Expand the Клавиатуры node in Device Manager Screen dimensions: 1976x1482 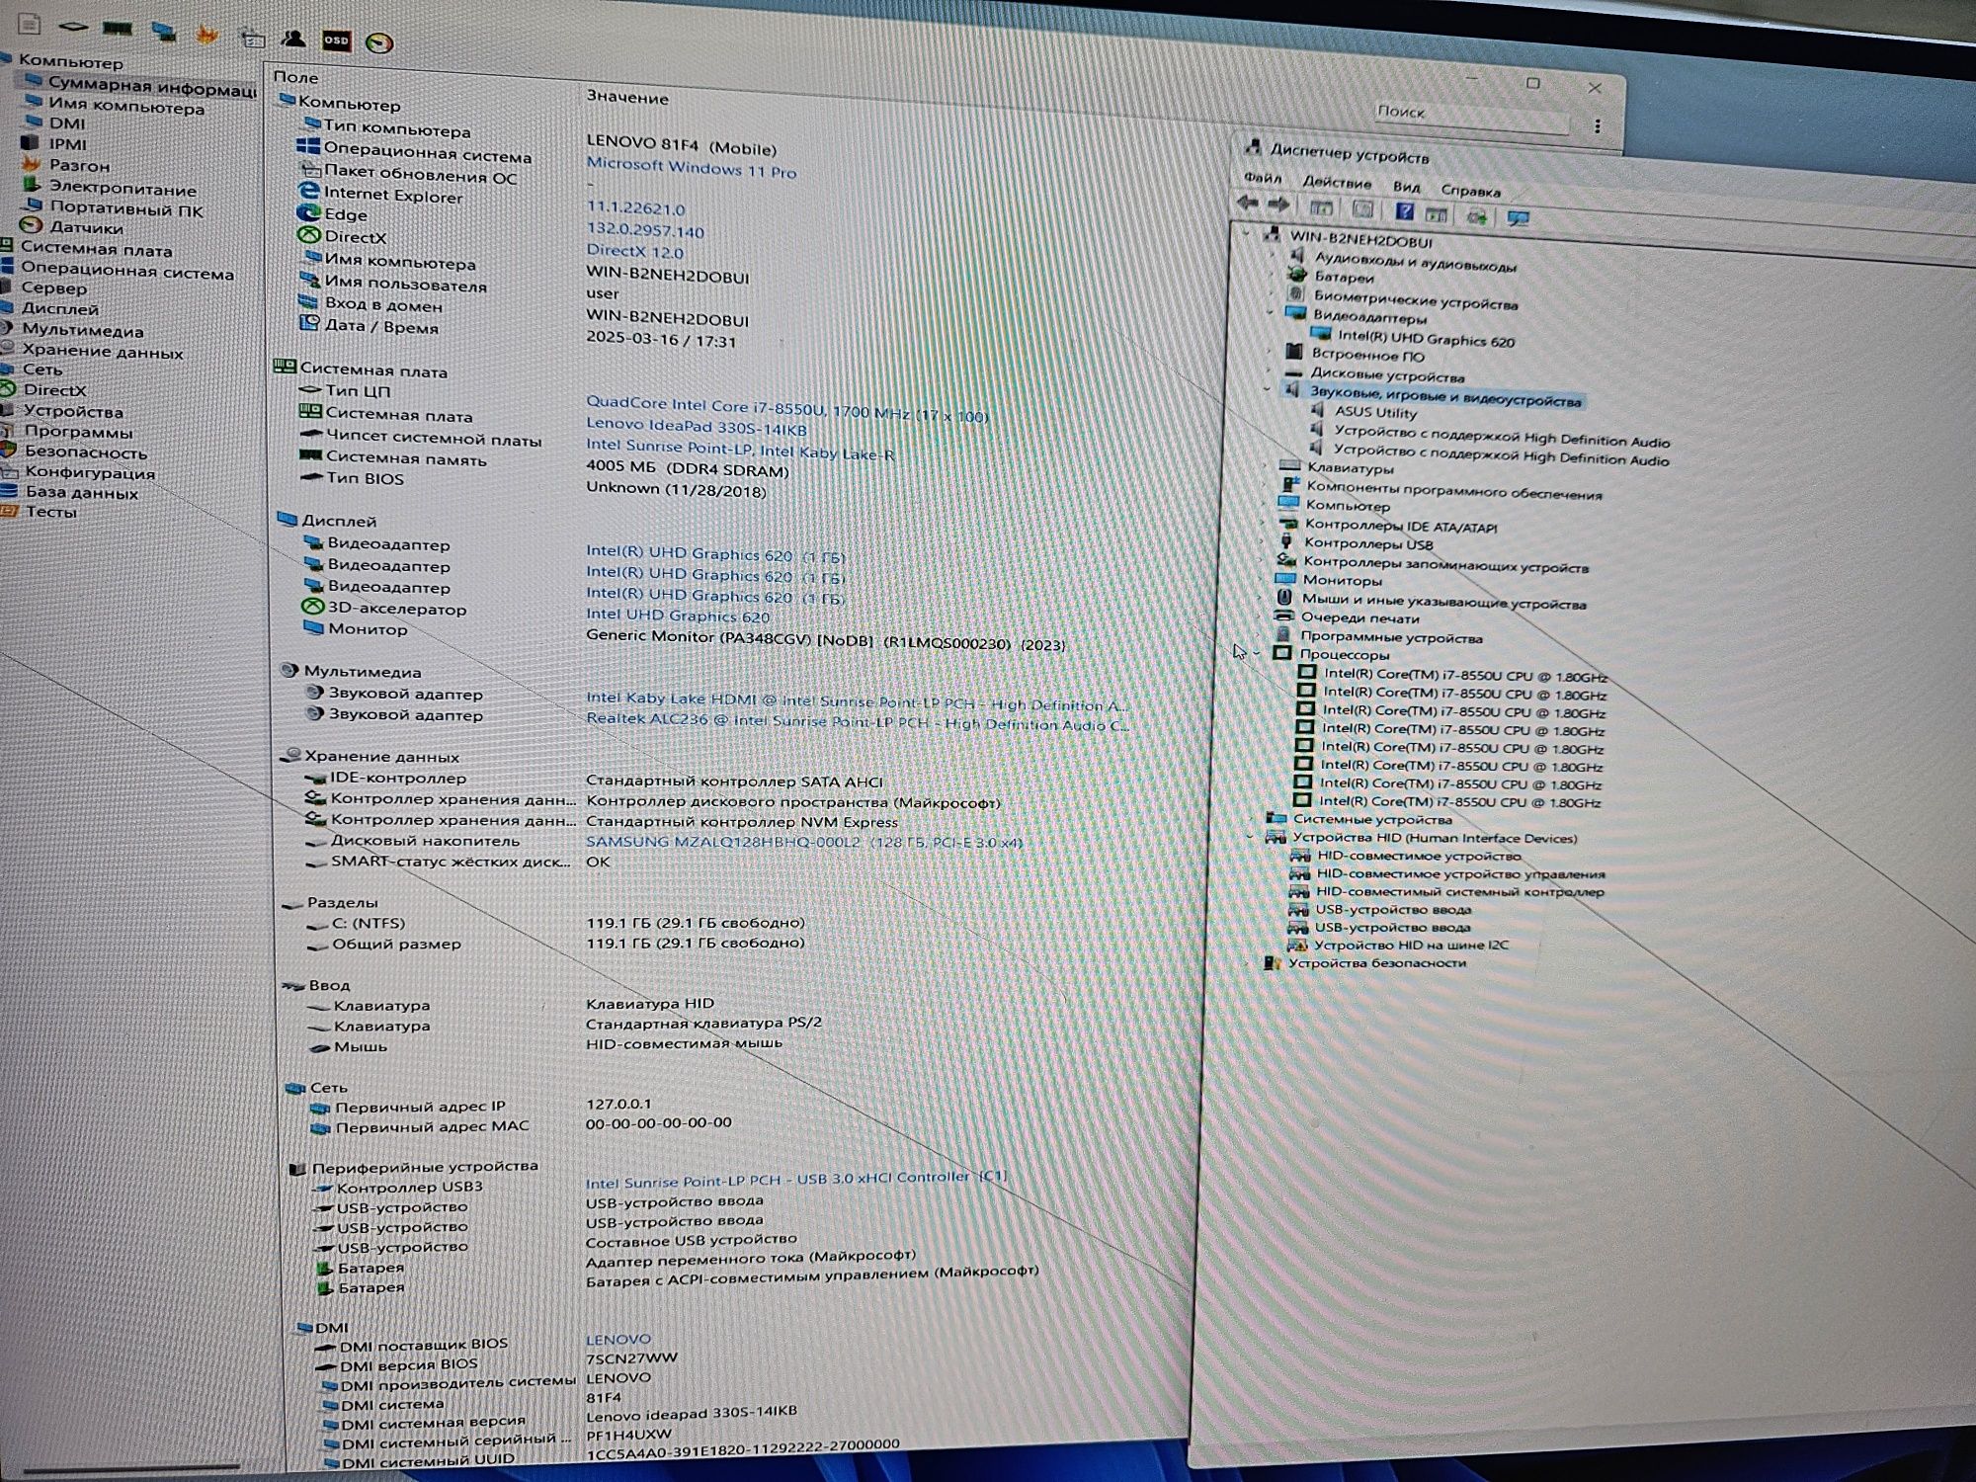click(1267, 465)
